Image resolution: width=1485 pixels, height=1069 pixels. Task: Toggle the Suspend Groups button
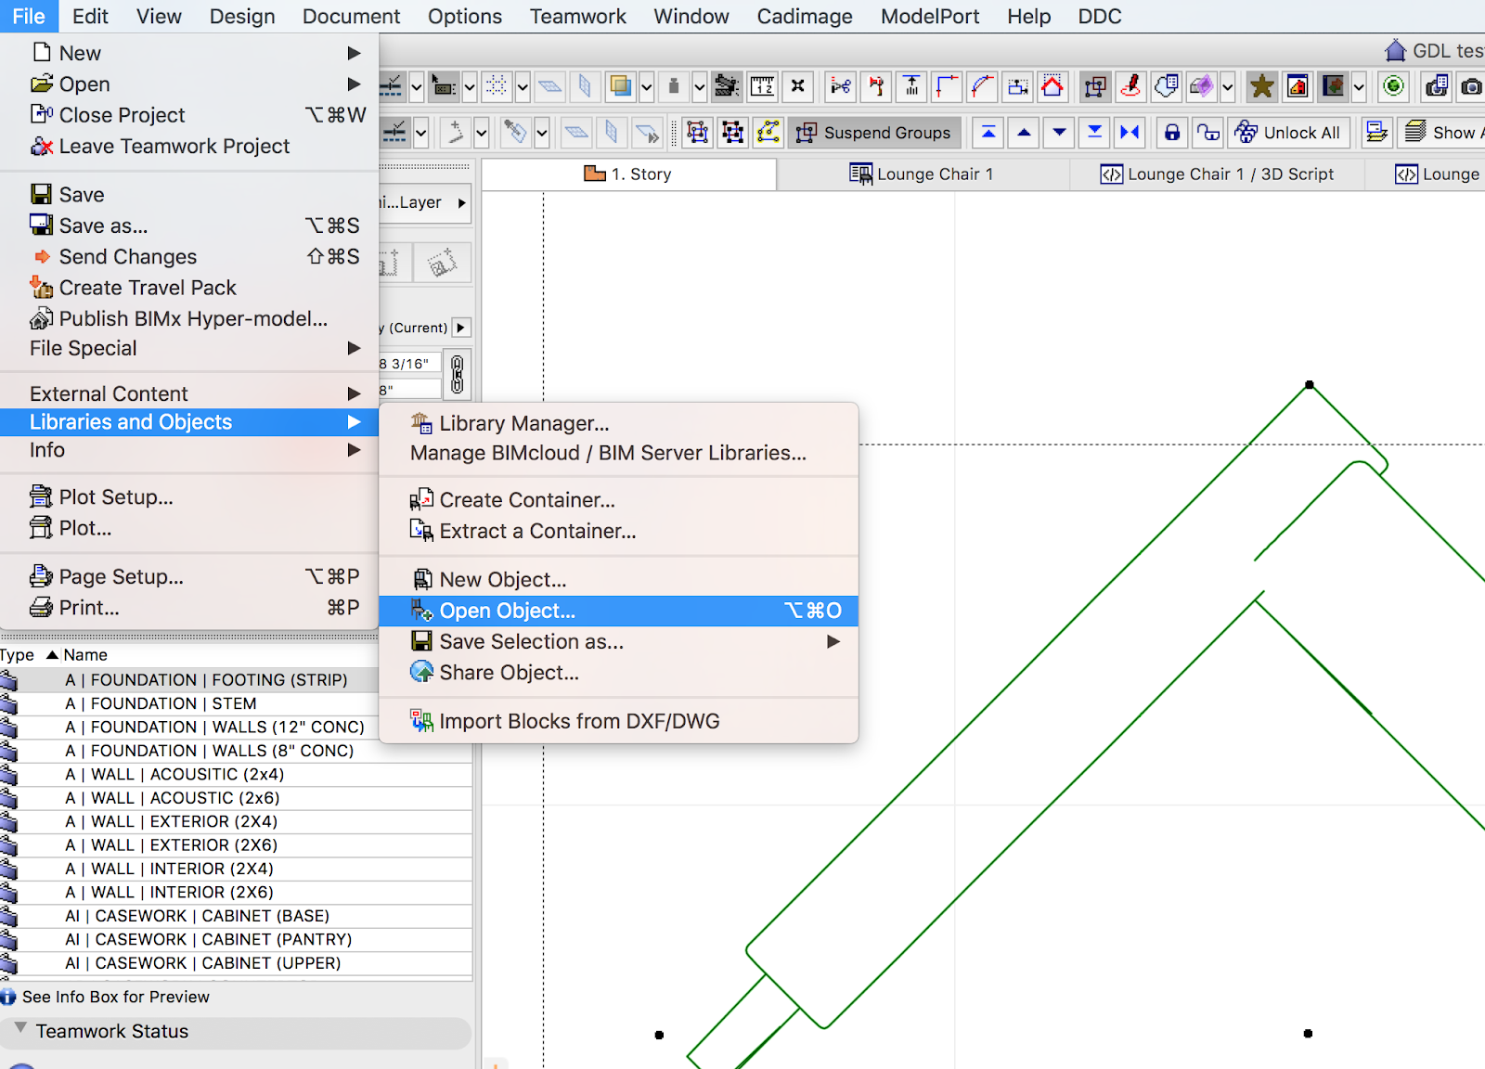[873, 133]
